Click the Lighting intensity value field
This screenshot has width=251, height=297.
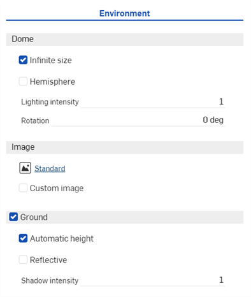pyautogui.click(x=153, y=102)
